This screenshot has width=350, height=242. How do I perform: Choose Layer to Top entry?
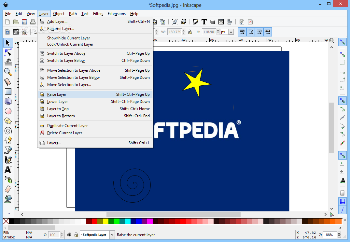pyautogui.click(x=95, y=109)
